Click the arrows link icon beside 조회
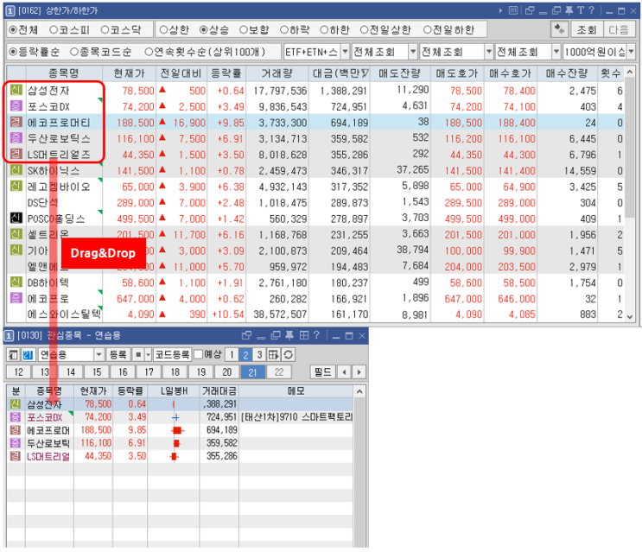Image resolution: width=642 pixels, height=552 pixels. pyautogui.click(x=559, y=29)
